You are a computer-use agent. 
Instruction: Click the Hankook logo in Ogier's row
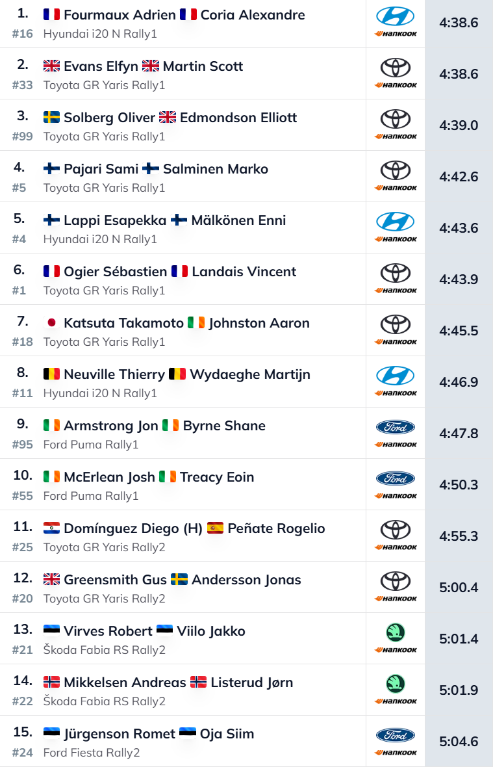tap(395, 291)
